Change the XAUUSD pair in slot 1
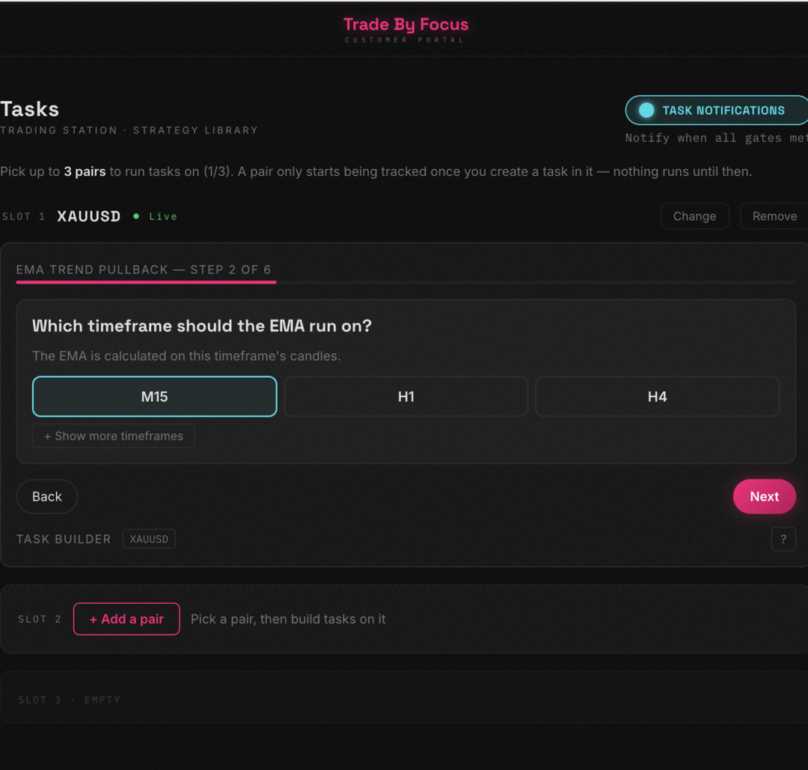 click(694, 216)
